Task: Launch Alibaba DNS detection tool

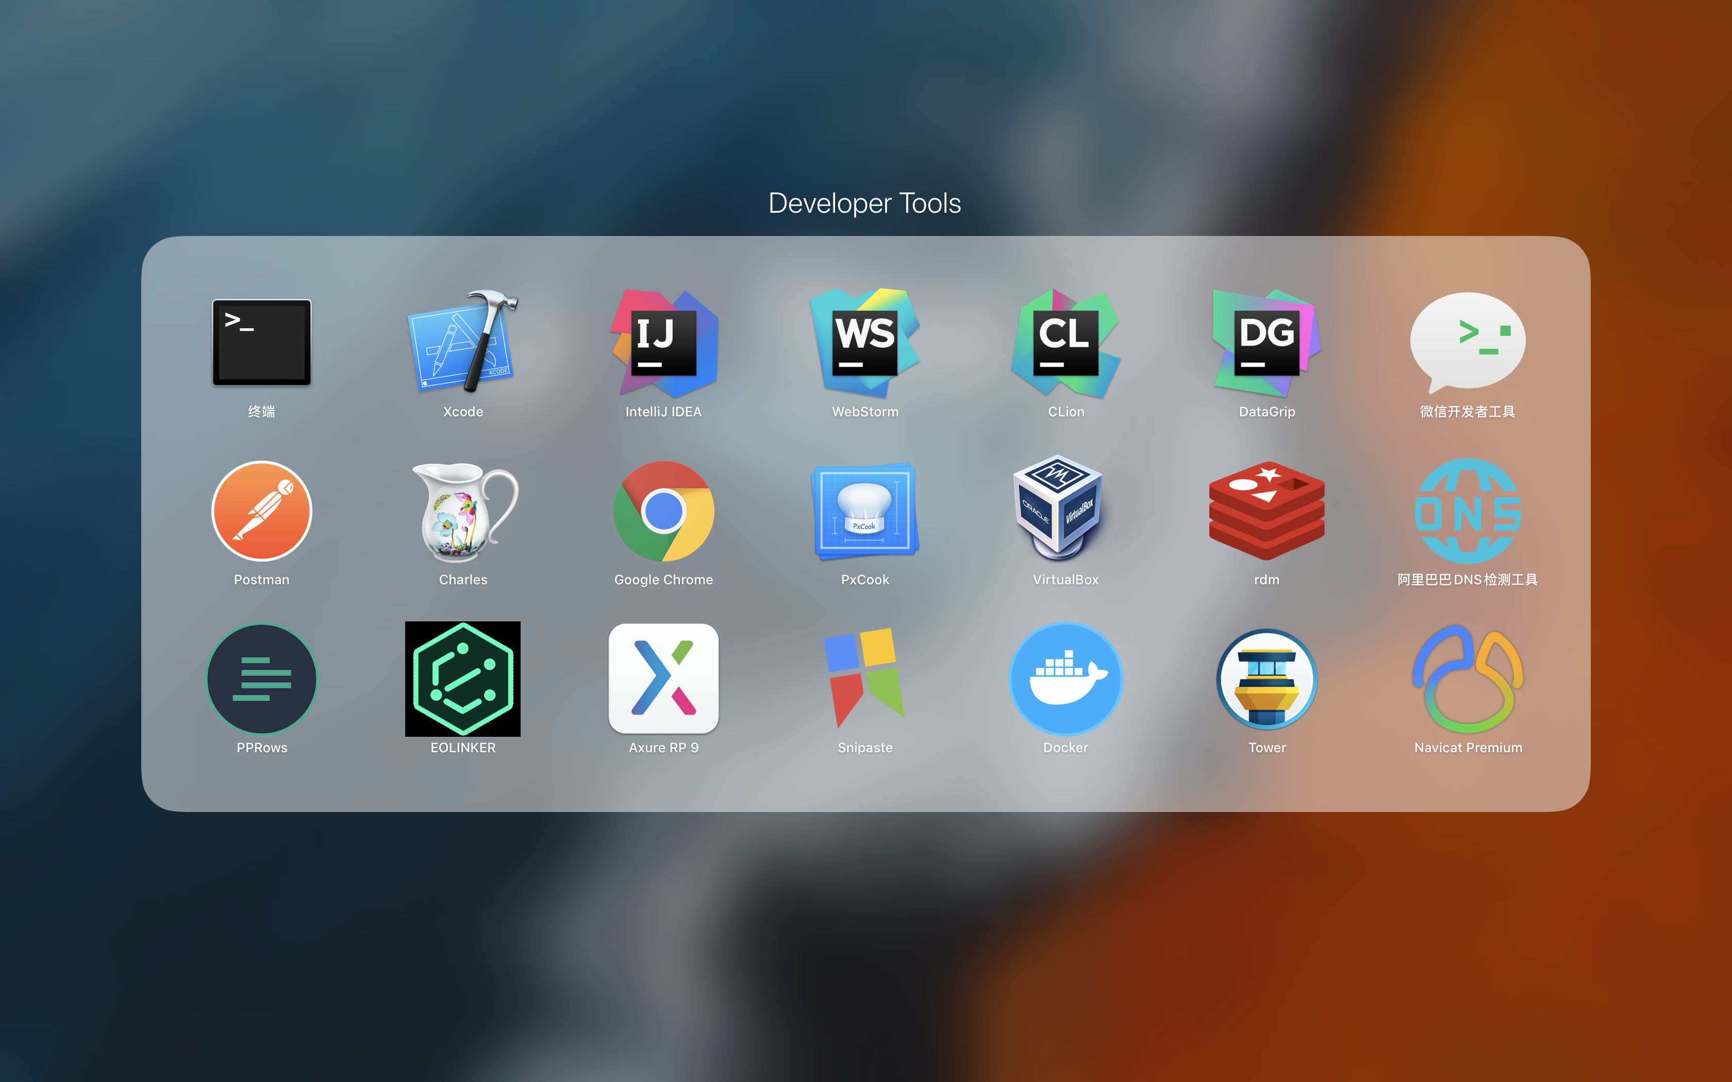Action: (x=1467, y=511)
